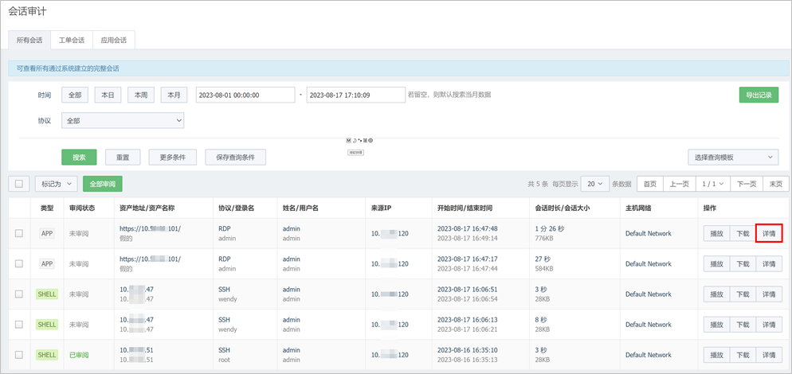The image size is (792, 374).
Task: Expand the 协议 protocol dropdown
Action: 123,121
